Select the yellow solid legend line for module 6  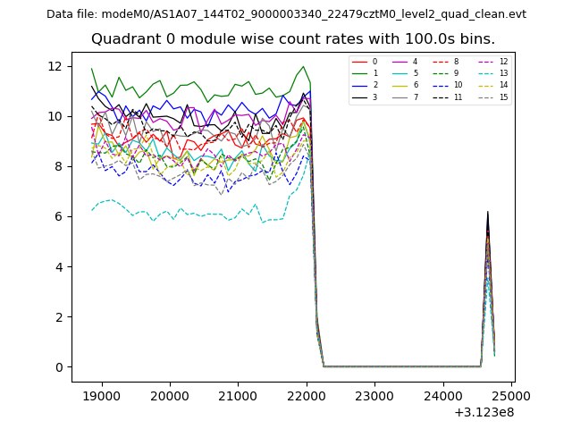point(401,85)
